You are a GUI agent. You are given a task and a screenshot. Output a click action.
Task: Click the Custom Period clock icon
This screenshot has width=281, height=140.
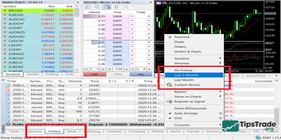(x=169, y=85)
